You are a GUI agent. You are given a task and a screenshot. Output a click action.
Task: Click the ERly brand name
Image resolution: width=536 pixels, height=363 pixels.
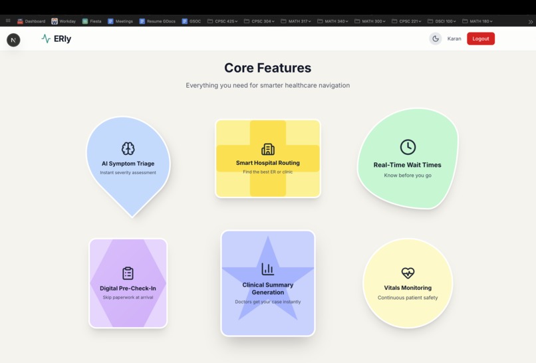[x=63, y=39]
